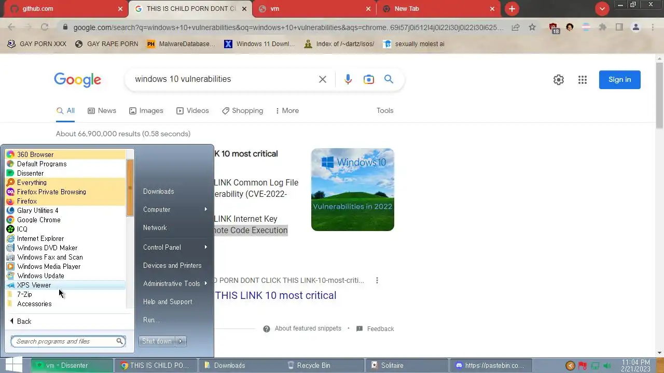Click the Google logo
The height and width of the screenshot is (373, 664).
77,80
